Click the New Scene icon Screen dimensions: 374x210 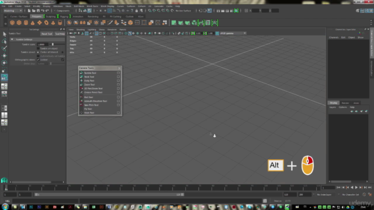[x=29, y=10]
